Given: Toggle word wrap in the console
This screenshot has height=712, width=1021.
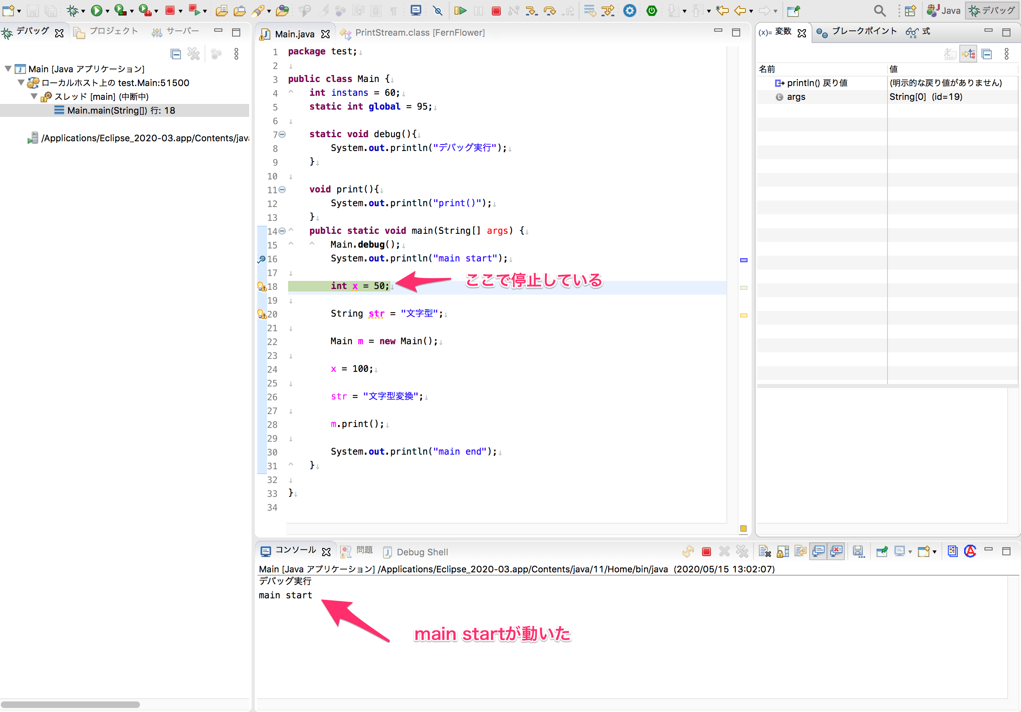Looking at the screenshot, I should (800, 552).
